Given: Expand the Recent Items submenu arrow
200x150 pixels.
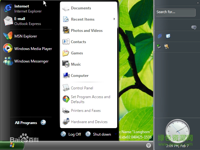Looking at the screenshot, I should click(114, 19).
